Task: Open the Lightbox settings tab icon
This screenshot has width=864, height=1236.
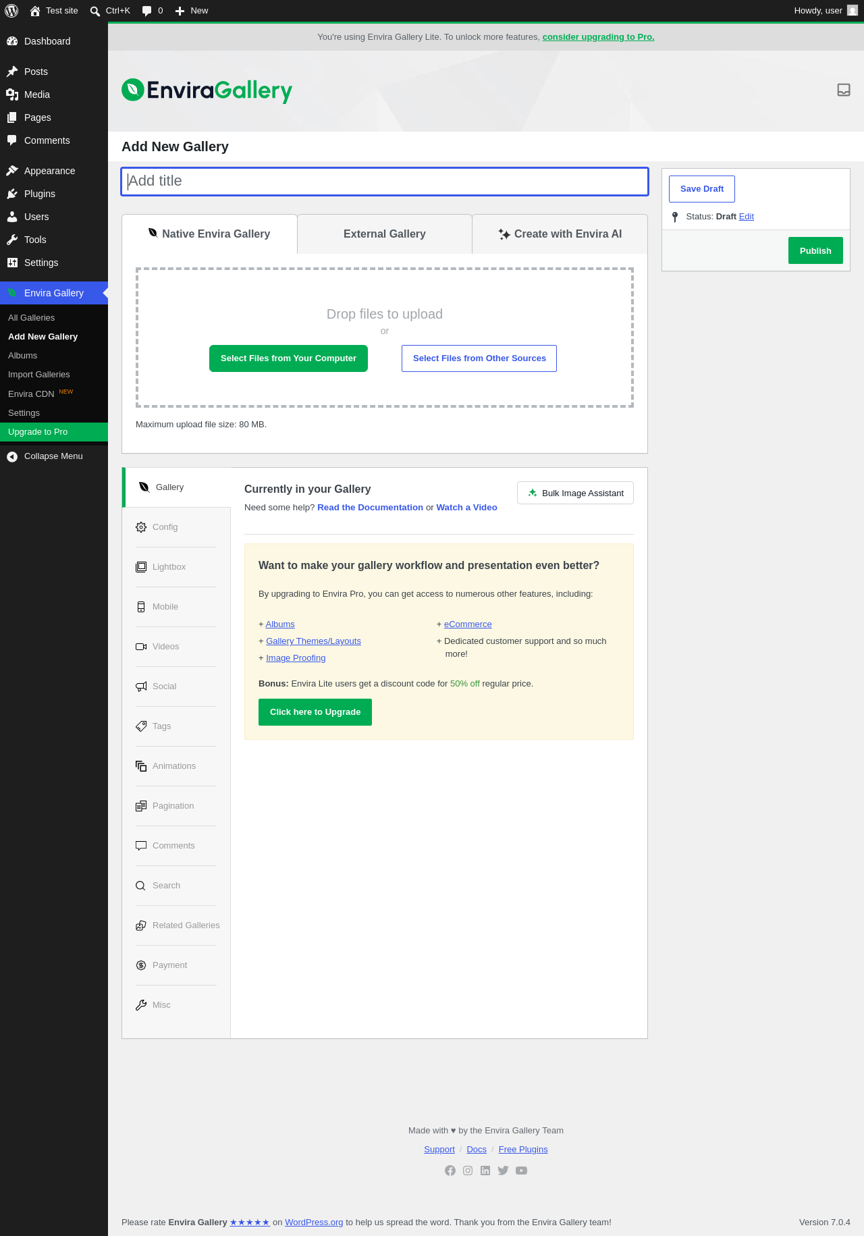Action: tap(141, 567)
